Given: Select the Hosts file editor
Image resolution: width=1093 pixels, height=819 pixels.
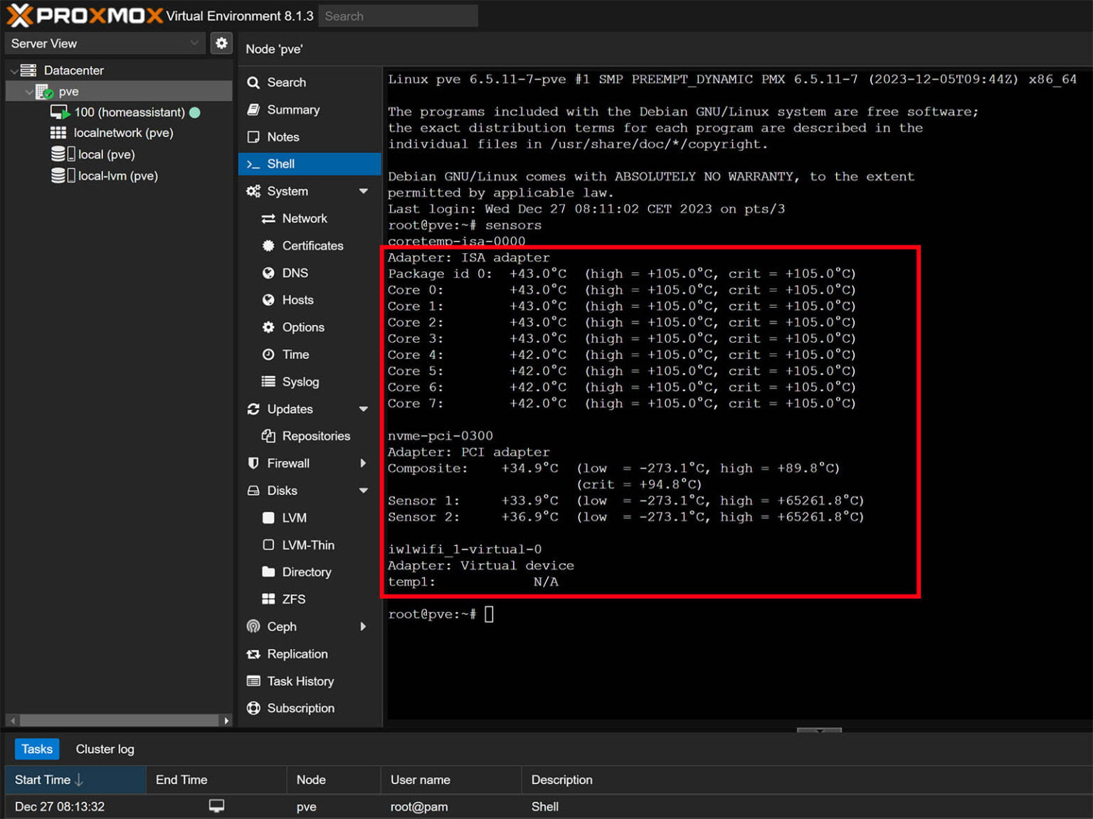Looking at the screenshot, I should click(297, 300).
